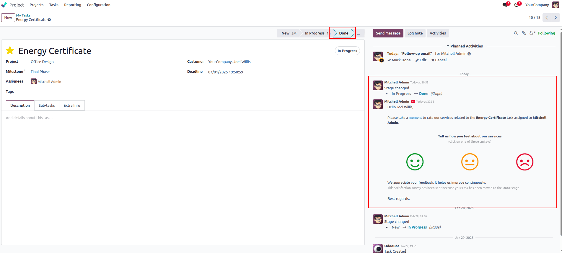
Task: Open the In Progress state dropdown
Action: [347, 51]
